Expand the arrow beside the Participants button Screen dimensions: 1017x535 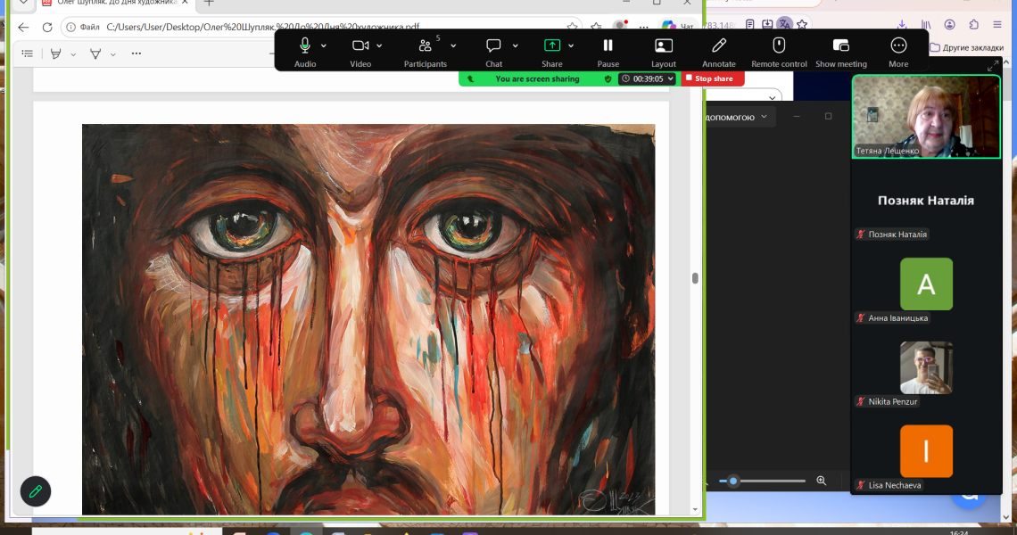(x=453, y=46)
